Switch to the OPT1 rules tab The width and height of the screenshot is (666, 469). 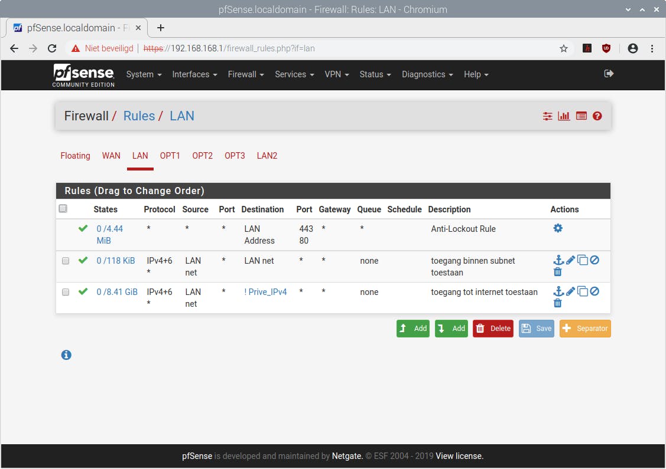point(170,156)
